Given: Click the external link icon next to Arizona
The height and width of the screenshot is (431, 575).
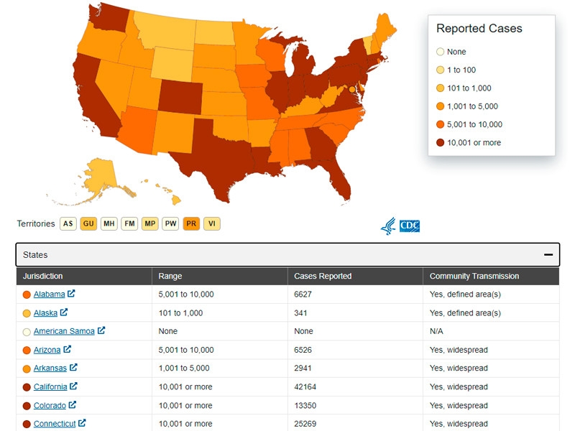Looking at the screenshot, I should (x=67, y=350).
